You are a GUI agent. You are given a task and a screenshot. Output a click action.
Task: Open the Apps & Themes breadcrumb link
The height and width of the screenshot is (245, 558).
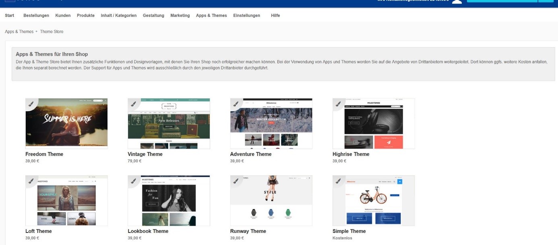tap(19, 31)
